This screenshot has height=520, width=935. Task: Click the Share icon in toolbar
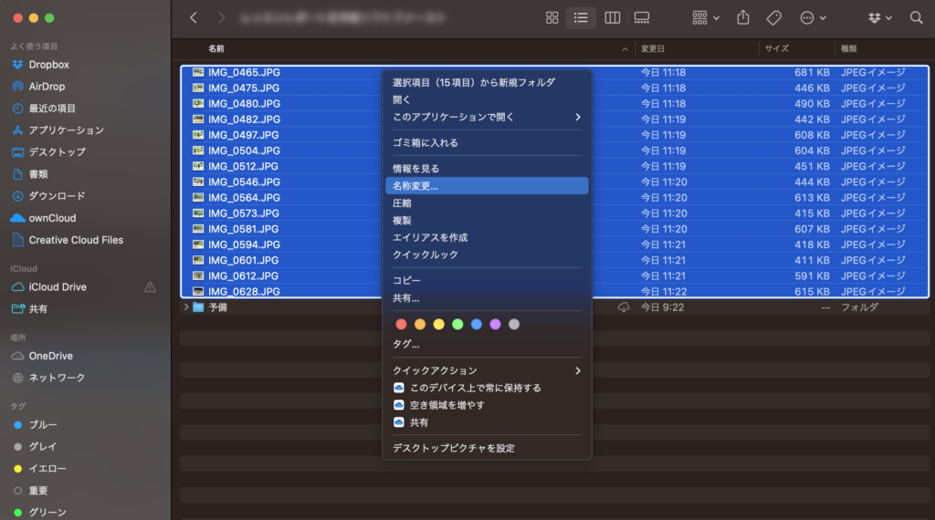tap(743, 17)
